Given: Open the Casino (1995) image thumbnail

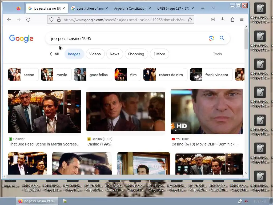Looking at the screenshot, I should [126, 111].
